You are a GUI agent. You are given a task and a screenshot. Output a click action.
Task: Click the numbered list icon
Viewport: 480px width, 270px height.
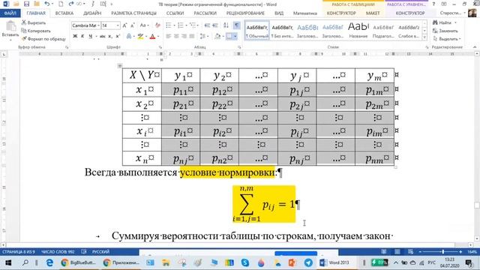[x=180, y=25]
